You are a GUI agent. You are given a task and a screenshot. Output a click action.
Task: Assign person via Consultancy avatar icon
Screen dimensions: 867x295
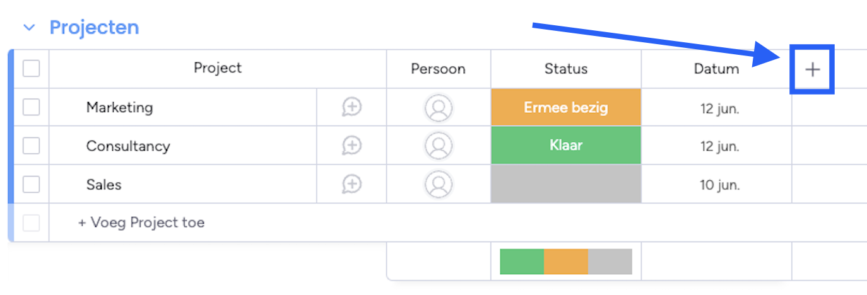[x=438, y=146]
